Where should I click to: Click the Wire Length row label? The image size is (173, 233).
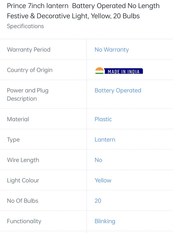point(23,160)
